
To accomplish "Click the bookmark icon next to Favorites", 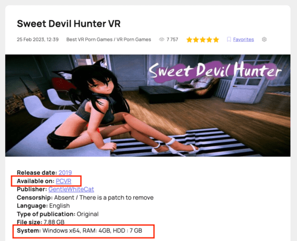I will tap(229, 39).
